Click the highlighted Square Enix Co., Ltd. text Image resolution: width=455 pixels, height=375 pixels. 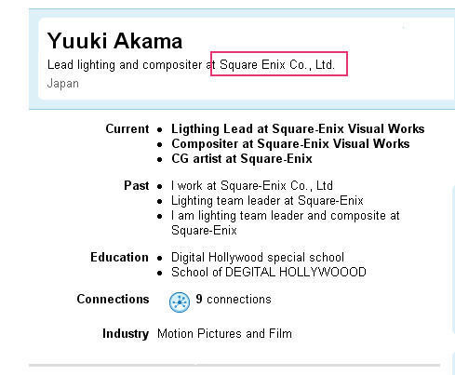[277, 65]
